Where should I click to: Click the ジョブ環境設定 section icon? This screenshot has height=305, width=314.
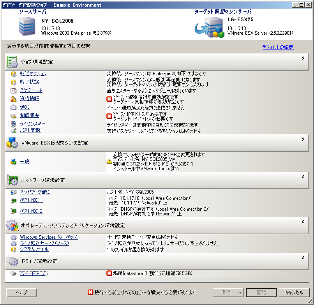point(12,62)
